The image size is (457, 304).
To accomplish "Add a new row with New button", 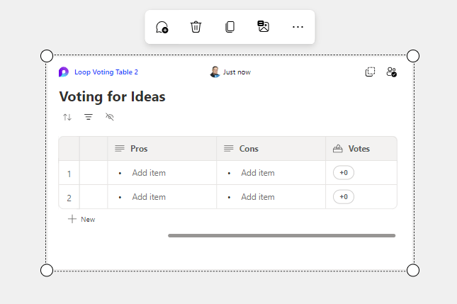I will (81, 219).
